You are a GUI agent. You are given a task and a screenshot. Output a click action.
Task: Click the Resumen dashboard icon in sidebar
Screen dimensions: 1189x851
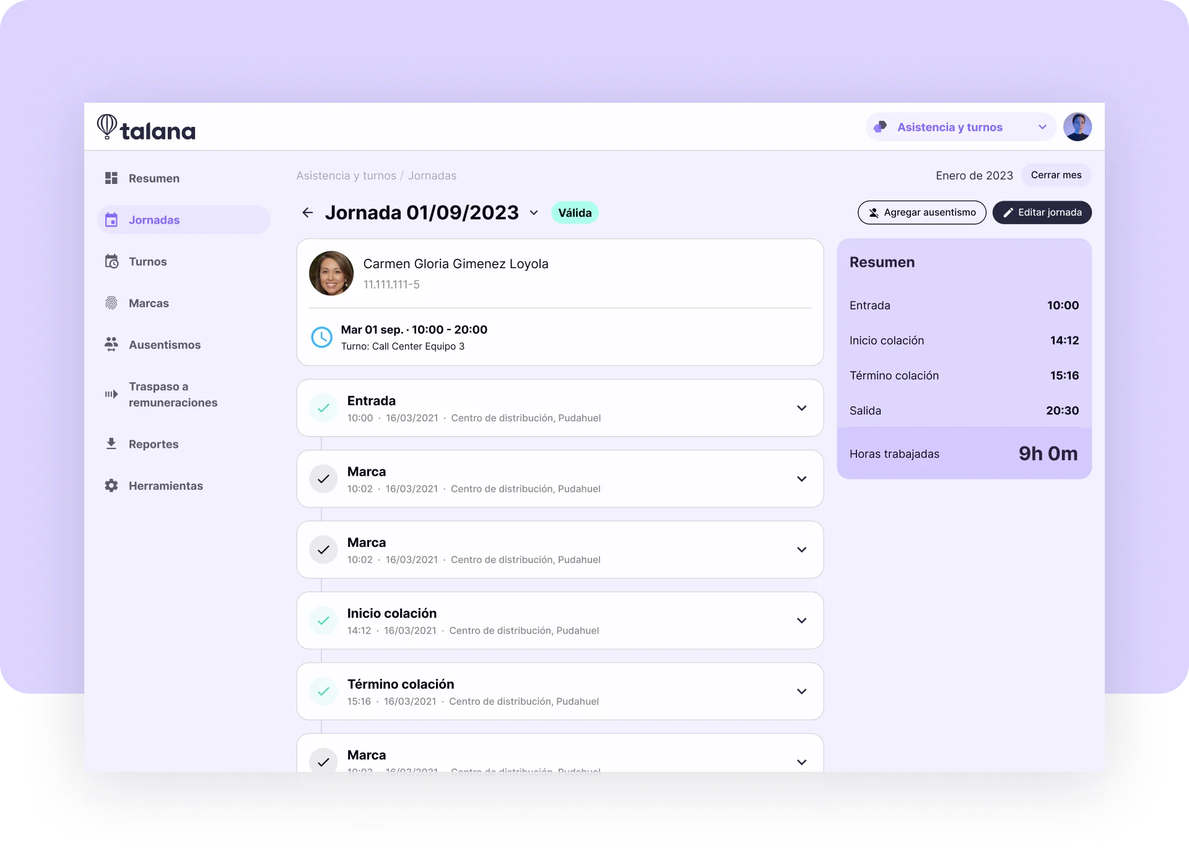pyautogui.click(x=111, y=178)
